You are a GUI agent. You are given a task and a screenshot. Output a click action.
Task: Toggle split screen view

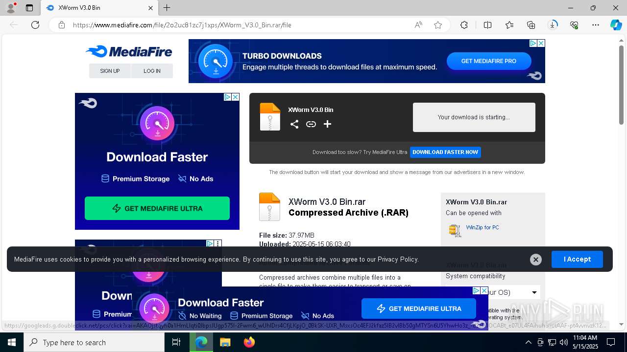click(487, 25)
